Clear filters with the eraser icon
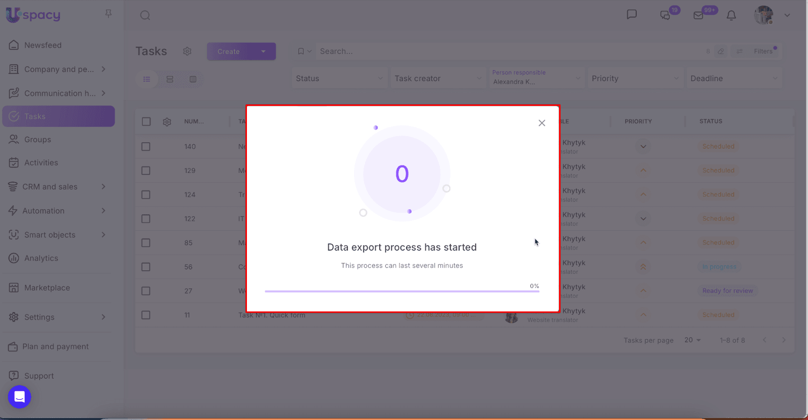The width and height of the screenshot is (808, 420). point(721,51)
